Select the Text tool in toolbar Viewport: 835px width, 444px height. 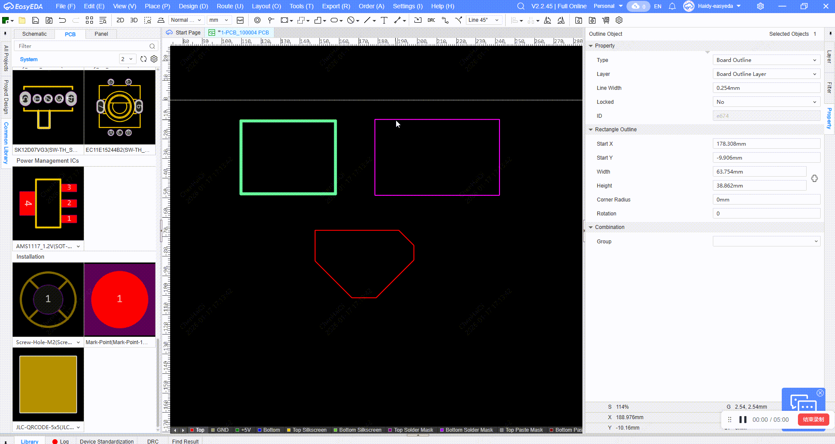click(x=384, y=20)
